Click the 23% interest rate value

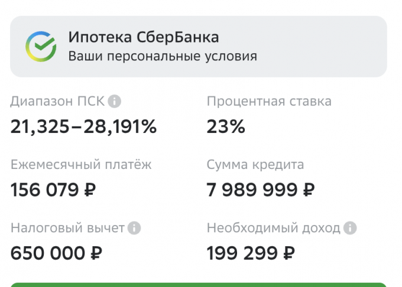226,126
